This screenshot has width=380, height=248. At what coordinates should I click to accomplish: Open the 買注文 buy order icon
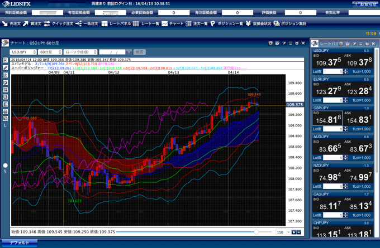(26, 23)
